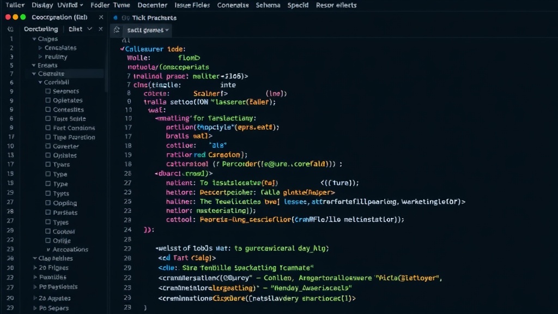Click the code line starting with Wolle:

pos(163,58)
